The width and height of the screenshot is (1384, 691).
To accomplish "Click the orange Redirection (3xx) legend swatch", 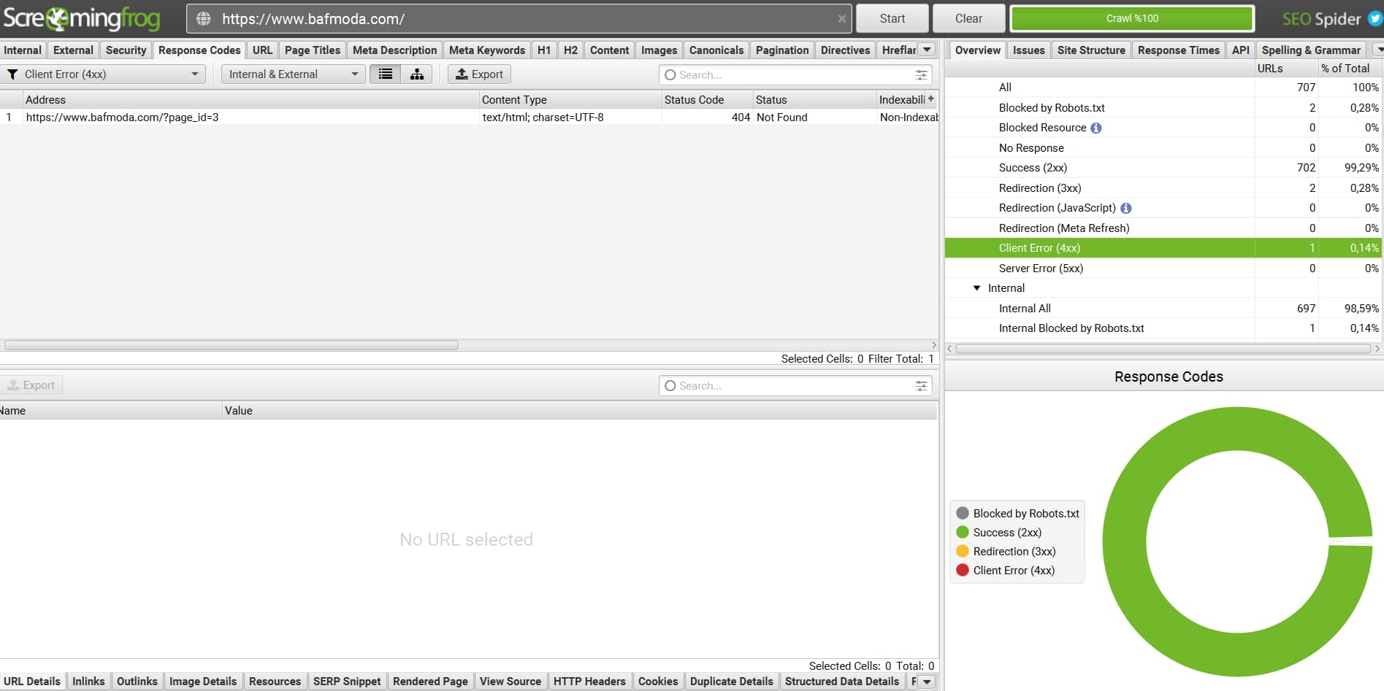I will (x=963, y=552).
